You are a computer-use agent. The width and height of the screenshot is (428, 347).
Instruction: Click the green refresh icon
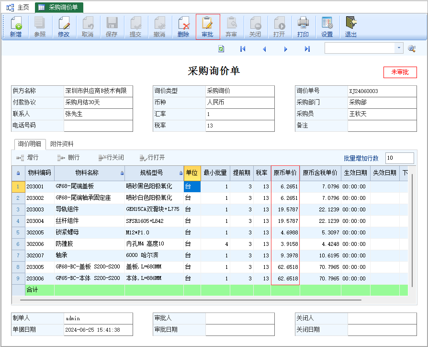click(221, 48)
